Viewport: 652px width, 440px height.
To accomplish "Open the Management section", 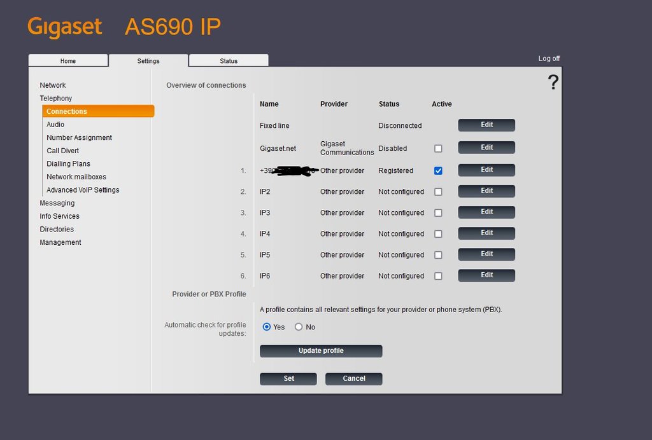I will [x=60, y=242].
